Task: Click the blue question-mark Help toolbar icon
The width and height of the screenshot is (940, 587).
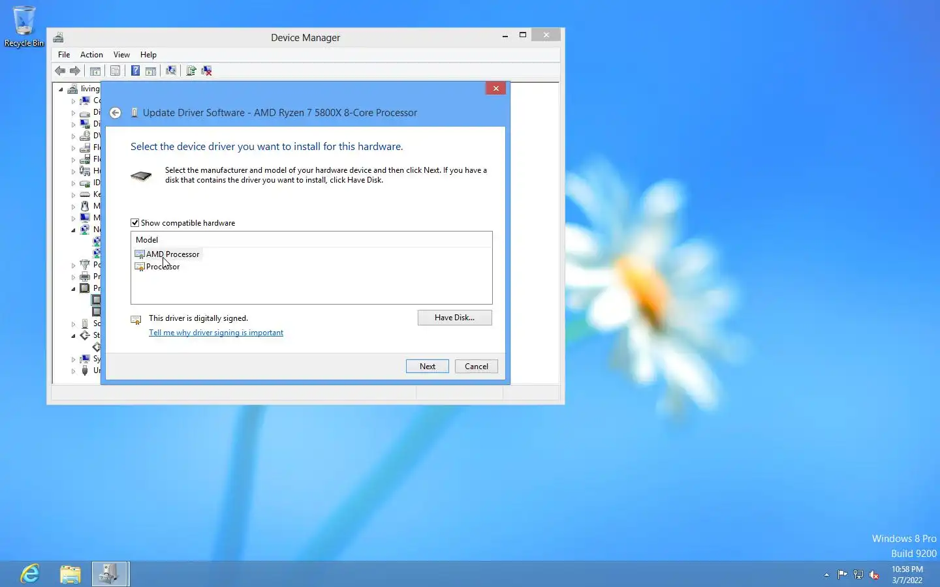Action: 135,70
